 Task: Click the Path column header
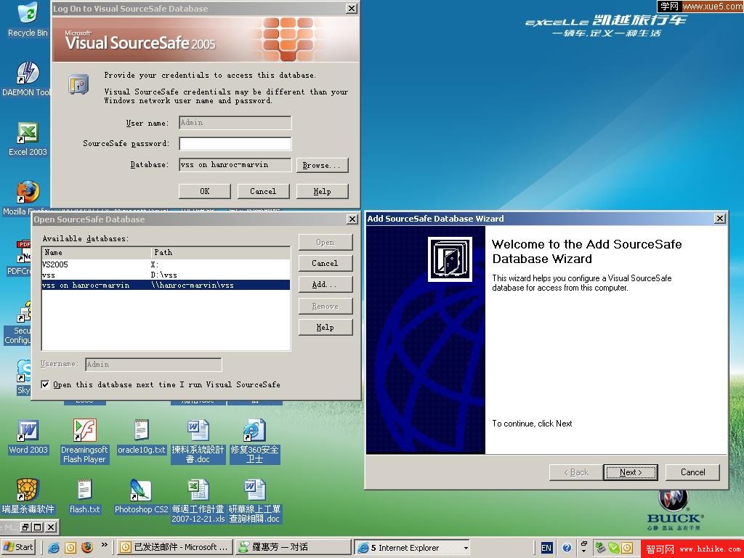coord(221,252)
